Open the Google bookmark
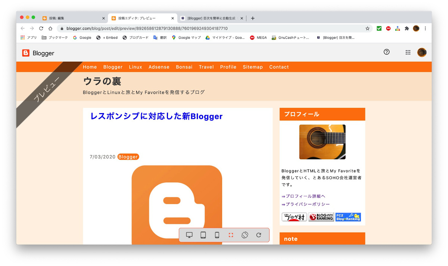Image resolution: width=448 pixels, height=266 pixels. tap(82, 38)
